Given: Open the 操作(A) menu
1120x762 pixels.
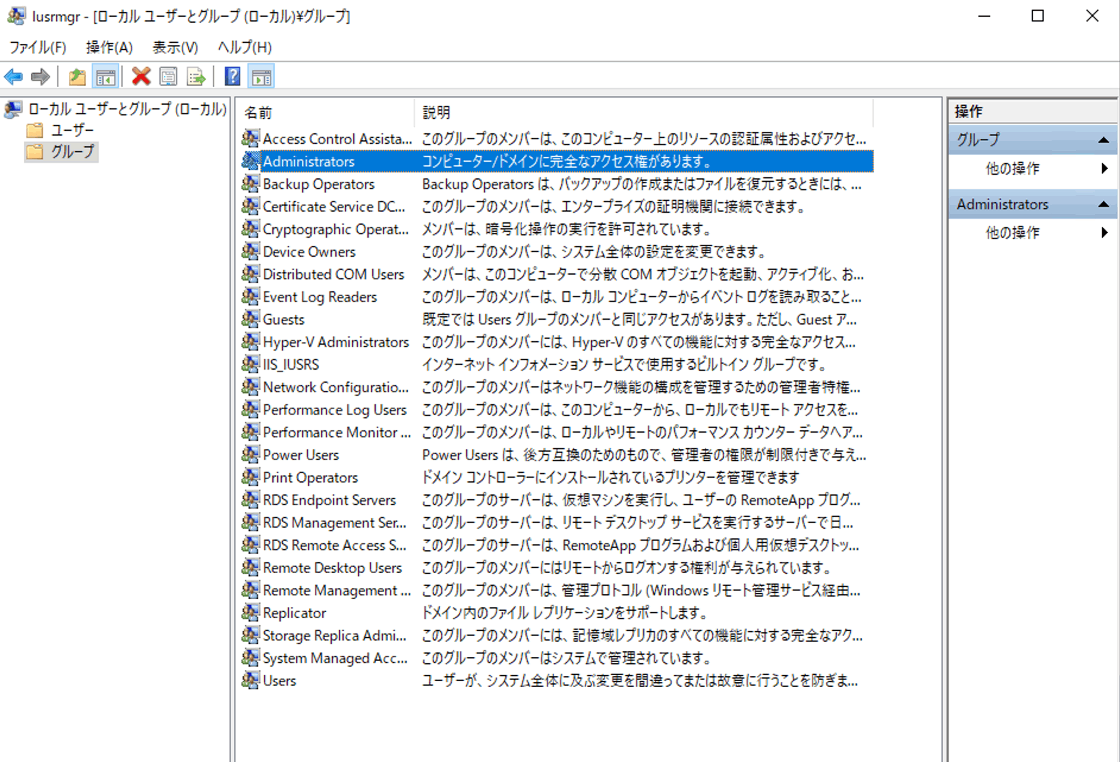Looking at the screenshot, I should pyautogui.click(x=109, y=47).
